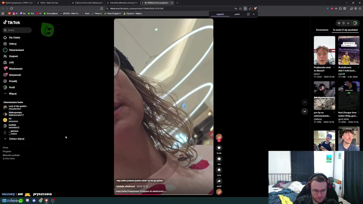Open a new browser tab
The image size is (363, 204).
(177, 3)
